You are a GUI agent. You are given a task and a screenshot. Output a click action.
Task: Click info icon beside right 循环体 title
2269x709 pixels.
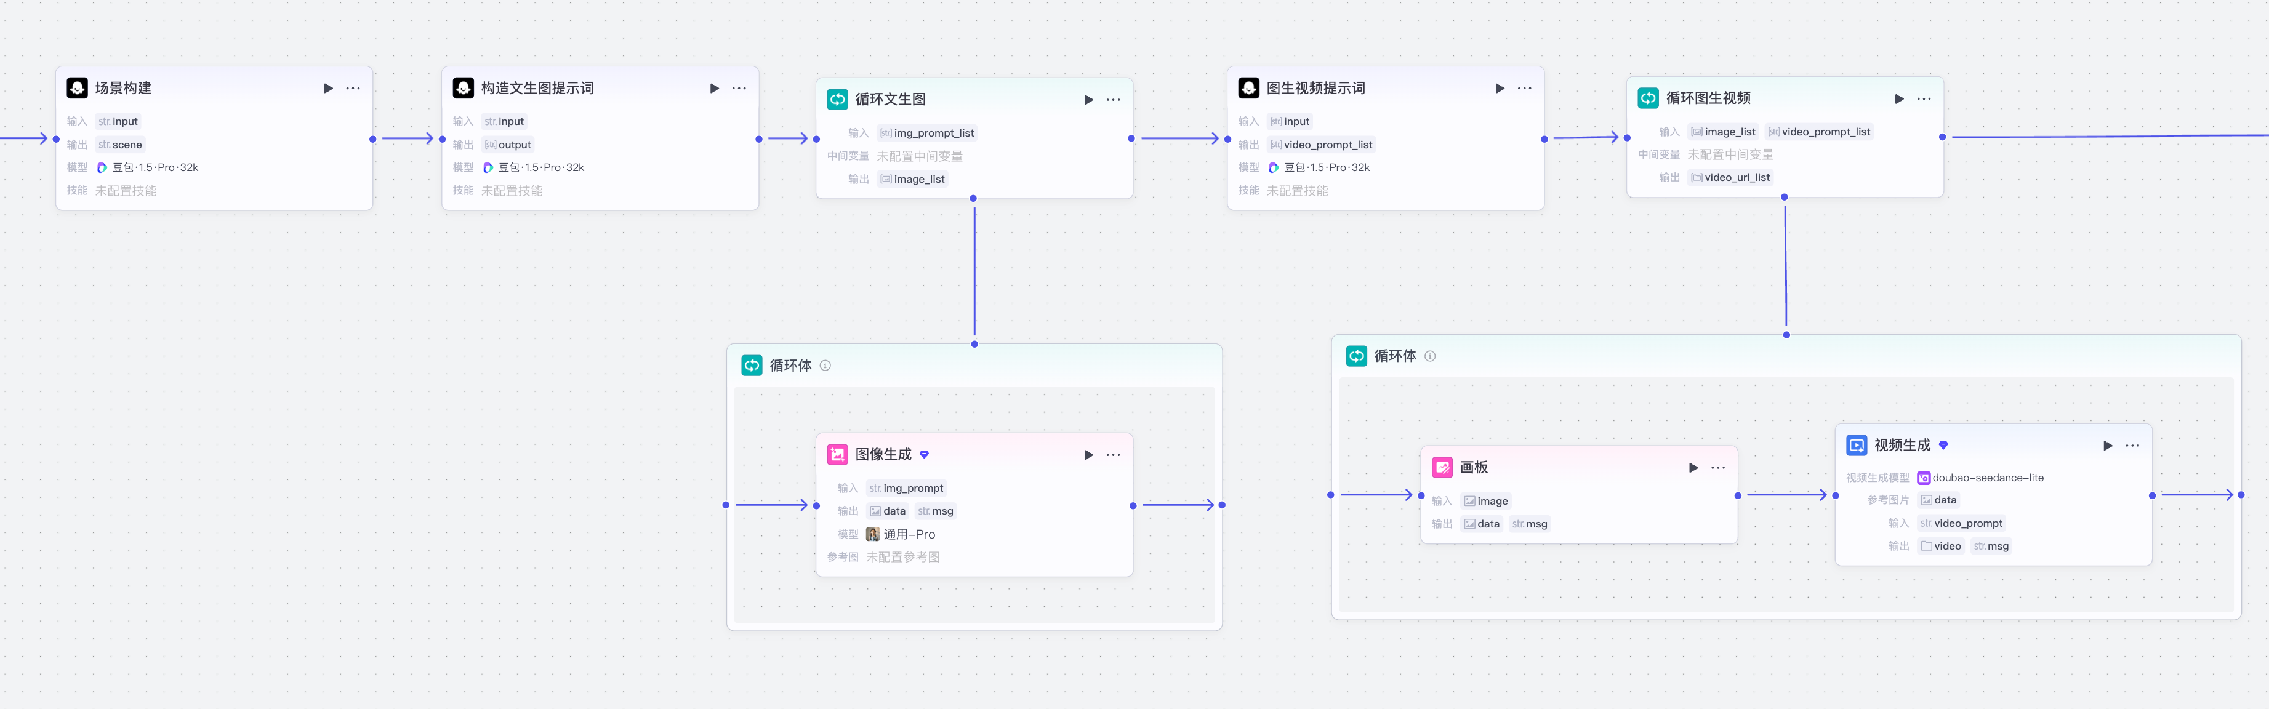[x=1429, y=356]
